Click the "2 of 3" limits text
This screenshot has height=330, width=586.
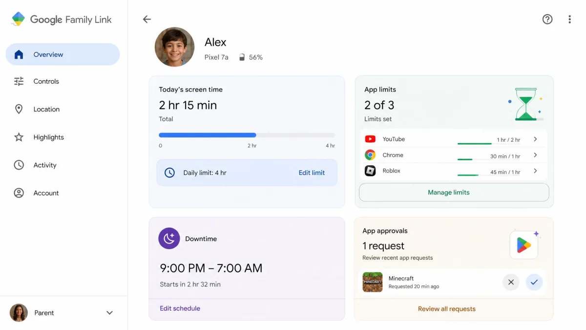click(379, 105)
